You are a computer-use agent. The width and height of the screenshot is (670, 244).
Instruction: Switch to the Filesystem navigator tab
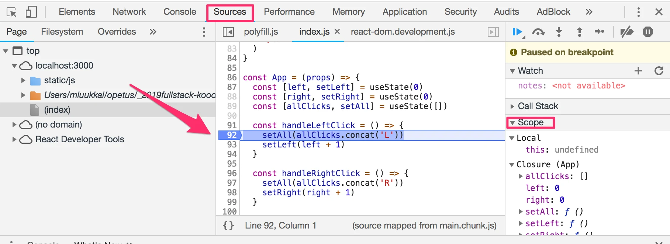coord(62,32)
